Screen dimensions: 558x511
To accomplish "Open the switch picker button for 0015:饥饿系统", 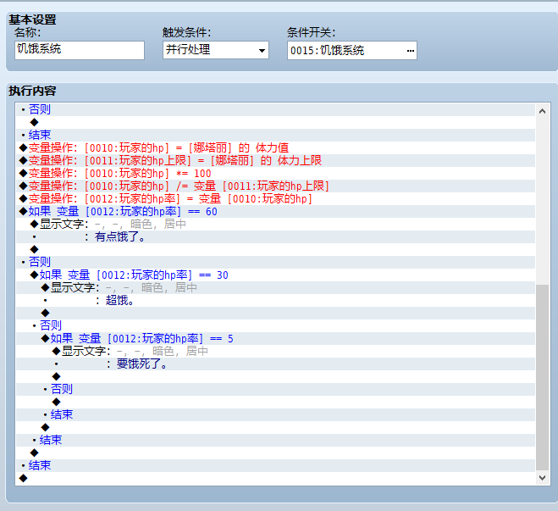I will pyautogui.click(x=411, y=51).
